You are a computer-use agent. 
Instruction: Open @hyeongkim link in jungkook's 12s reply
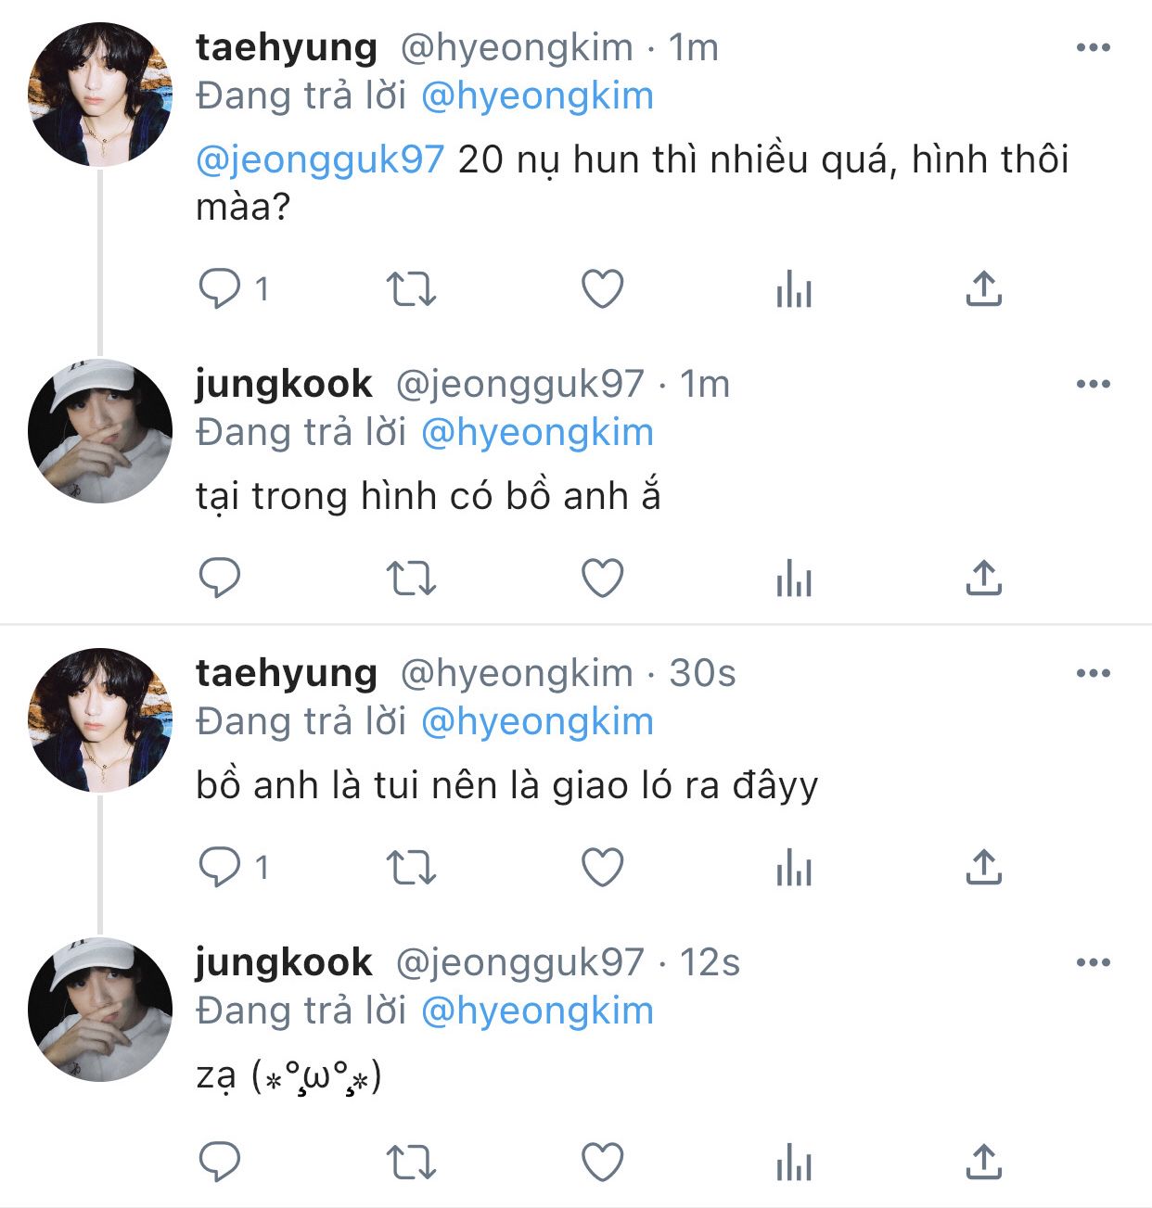(x=537, y=1011)
